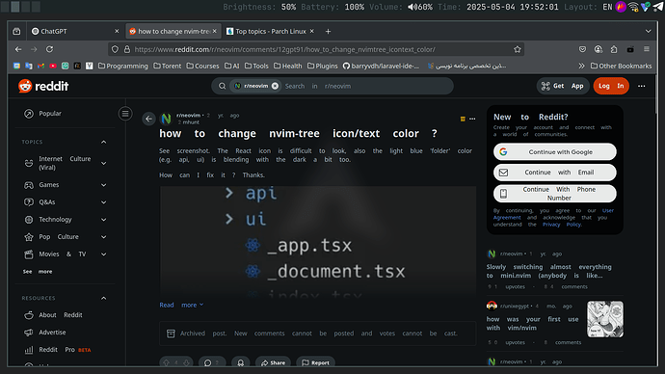
Task: Open 'Slowly switching almost everything to mini.nvim' post
Action: 548,271
